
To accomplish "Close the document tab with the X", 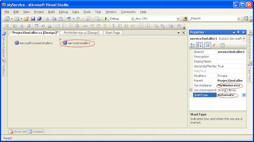I will coord(183,33).
